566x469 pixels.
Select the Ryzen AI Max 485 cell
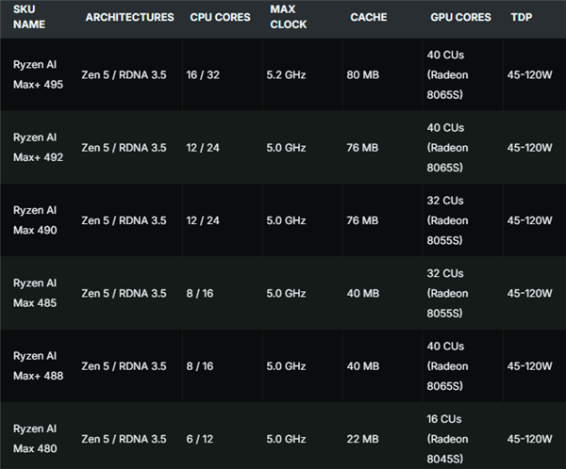click(35, 293)
